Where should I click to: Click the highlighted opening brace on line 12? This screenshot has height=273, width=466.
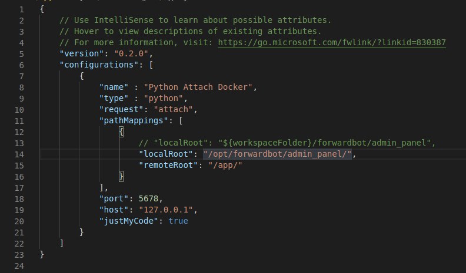121,132
